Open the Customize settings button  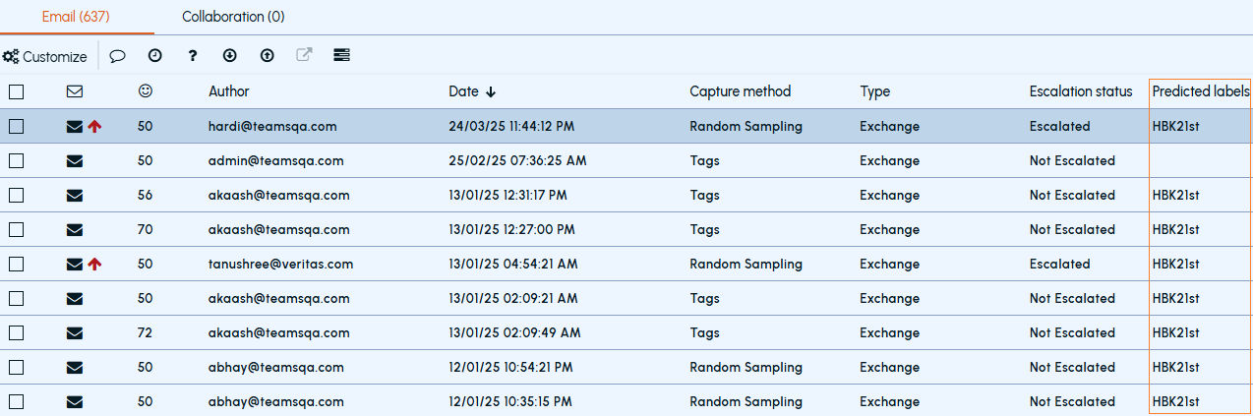point(45,56)
